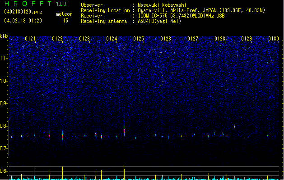Click the 0.7 kHz axis label
284x180 pixels.
(4, 148)
